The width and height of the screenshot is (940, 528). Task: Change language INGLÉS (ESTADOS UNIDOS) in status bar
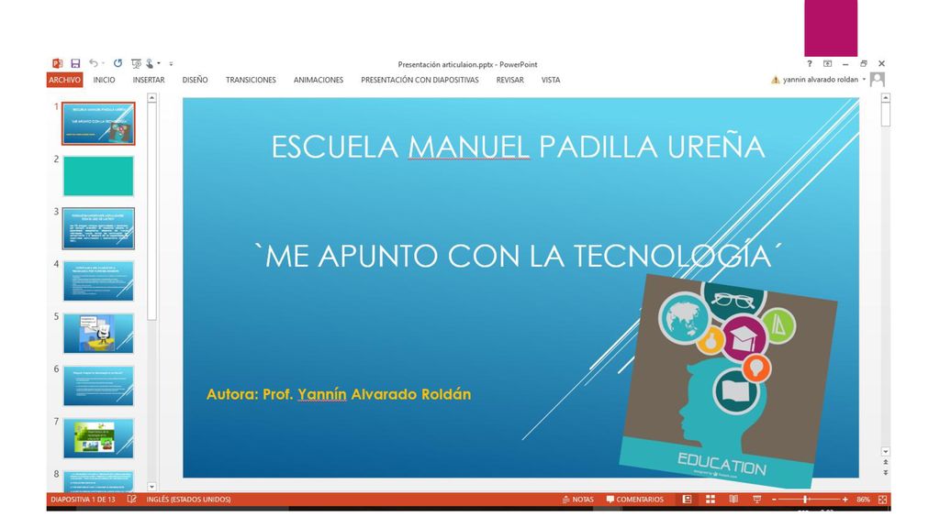pyautogui.click(x=188, y=500)
